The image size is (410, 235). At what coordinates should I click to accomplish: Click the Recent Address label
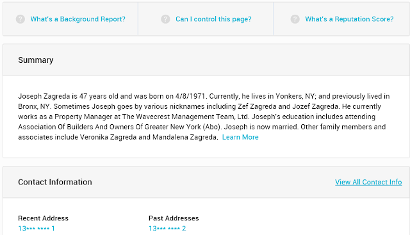click(x=43, y=218)
